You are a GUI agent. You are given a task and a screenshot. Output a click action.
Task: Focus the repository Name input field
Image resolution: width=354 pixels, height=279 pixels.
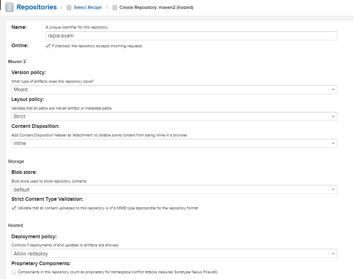(x=191, y=36)
